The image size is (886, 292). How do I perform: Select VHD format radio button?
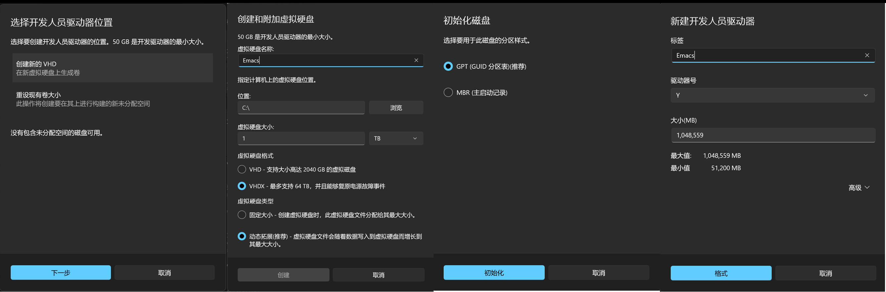tap(242, 169)
